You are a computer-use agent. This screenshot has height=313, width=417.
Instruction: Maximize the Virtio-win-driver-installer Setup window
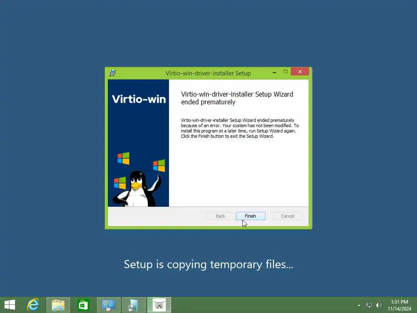[x=285, y=72]
